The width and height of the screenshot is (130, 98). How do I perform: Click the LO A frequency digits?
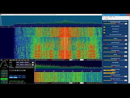[x=22, y=63]
